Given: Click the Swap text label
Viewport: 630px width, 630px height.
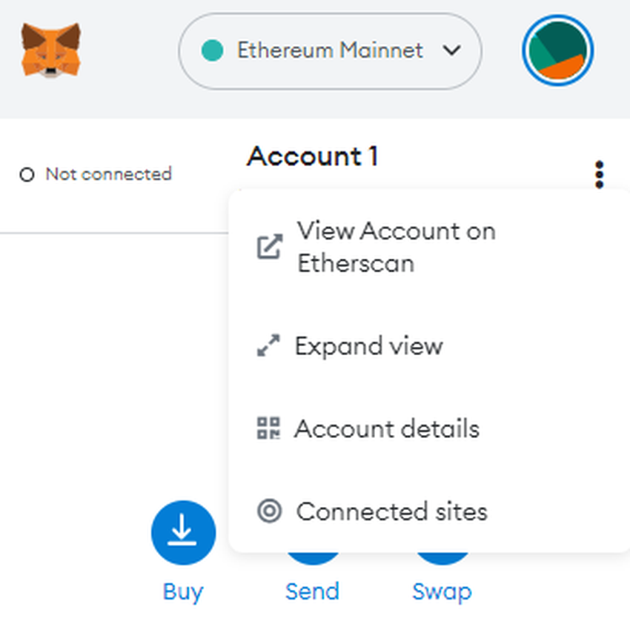Looking at the screenshot, I should tap(442, 591).
